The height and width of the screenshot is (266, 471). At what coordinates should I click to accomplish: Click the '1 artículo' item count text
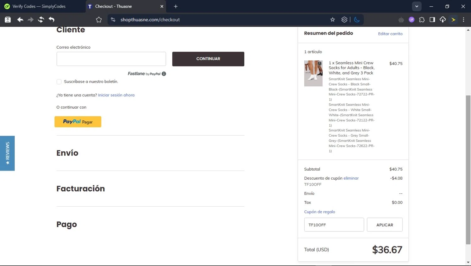313,52
